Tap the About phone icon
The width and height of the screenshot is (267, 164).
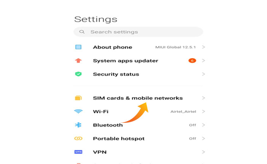click(78, 47)
